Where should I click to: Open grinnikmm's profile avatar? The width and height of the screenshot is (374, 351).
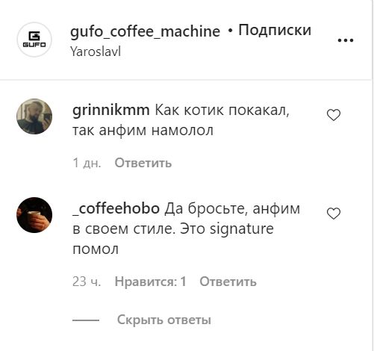[34, 117]
